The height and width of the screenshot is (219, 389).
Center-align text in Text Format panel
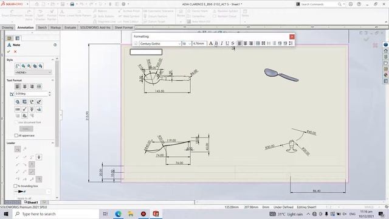click(25, 86)
